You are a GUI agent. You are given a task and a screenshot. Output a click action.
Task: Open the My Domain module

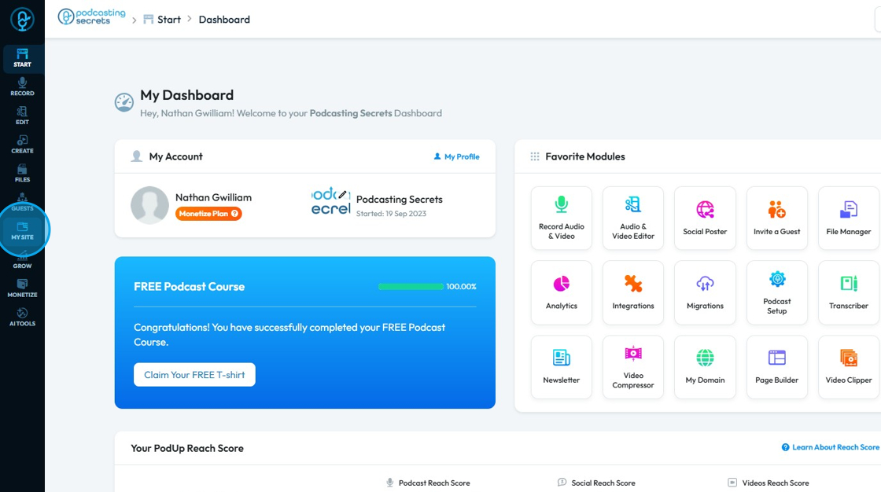(705, 367)
